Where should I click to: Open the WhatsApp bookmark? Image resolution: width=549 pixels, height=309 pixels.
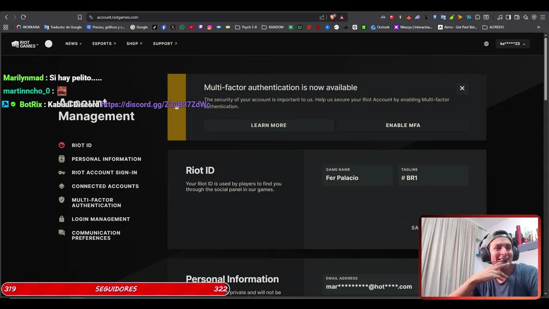(182, 27)
